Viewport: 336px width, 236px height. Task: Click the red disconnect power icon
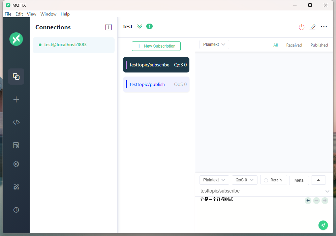[302, 27]
